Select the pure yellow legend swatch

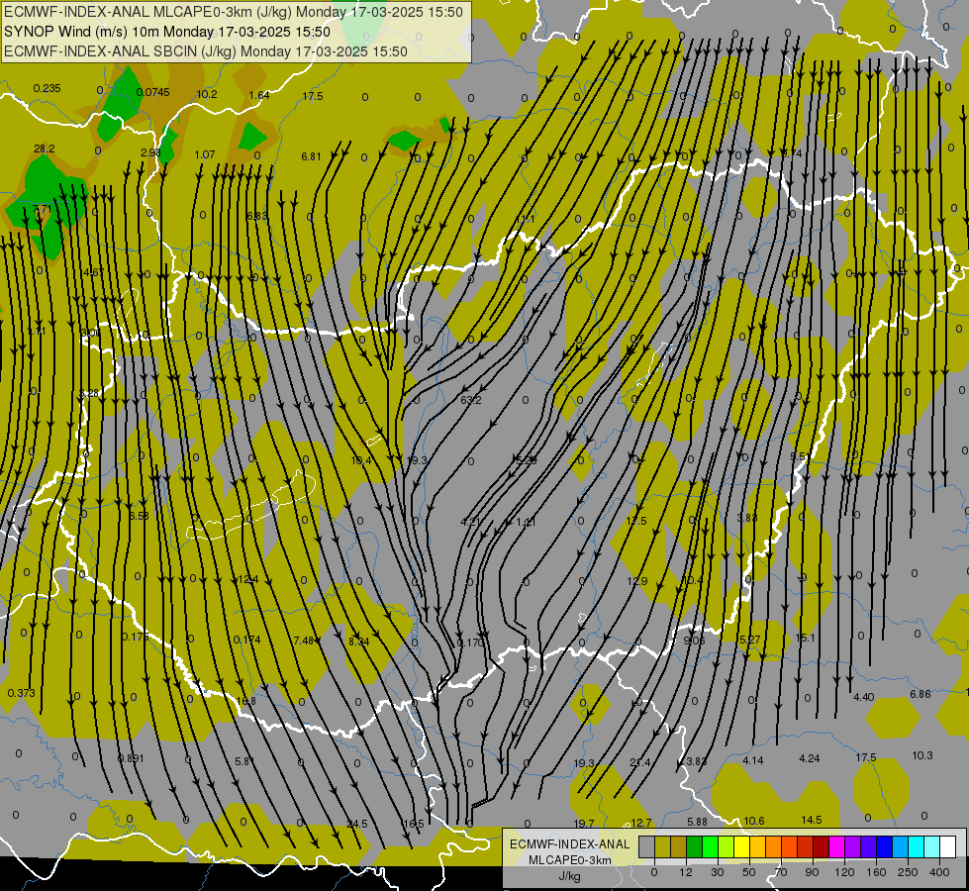[742, 846]
